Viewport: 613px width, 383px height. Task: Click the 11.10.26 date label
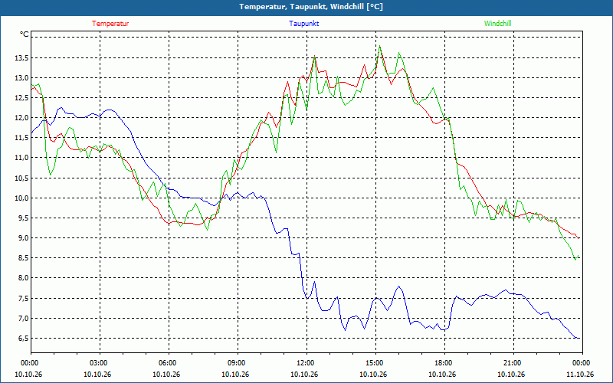click(x=581, y=374)
